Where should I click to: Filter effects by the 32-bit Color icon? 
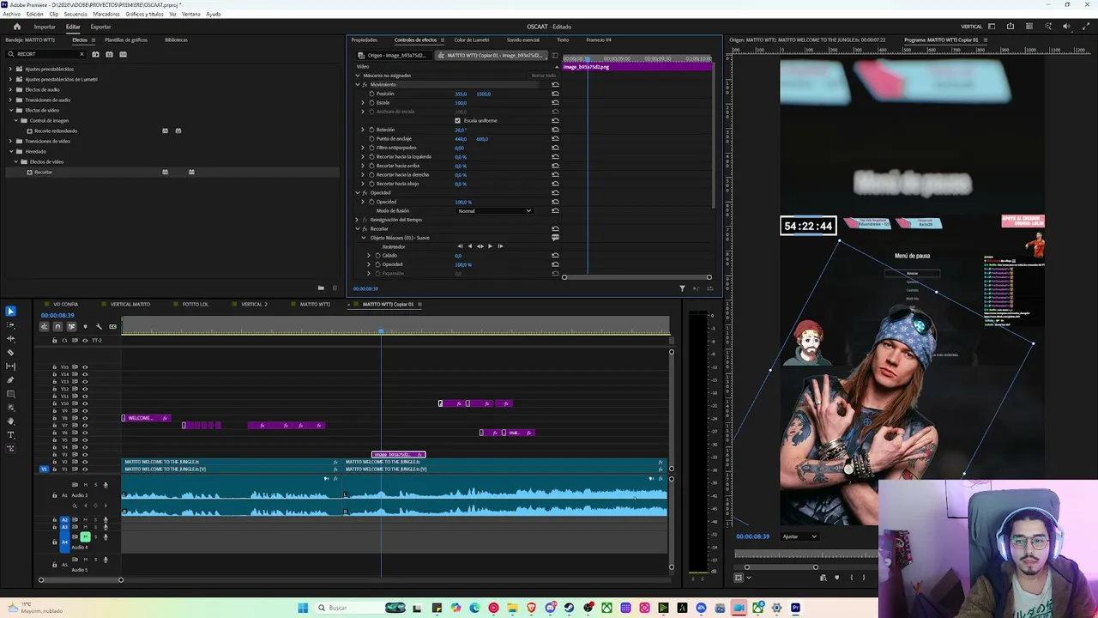pos(109,54)
